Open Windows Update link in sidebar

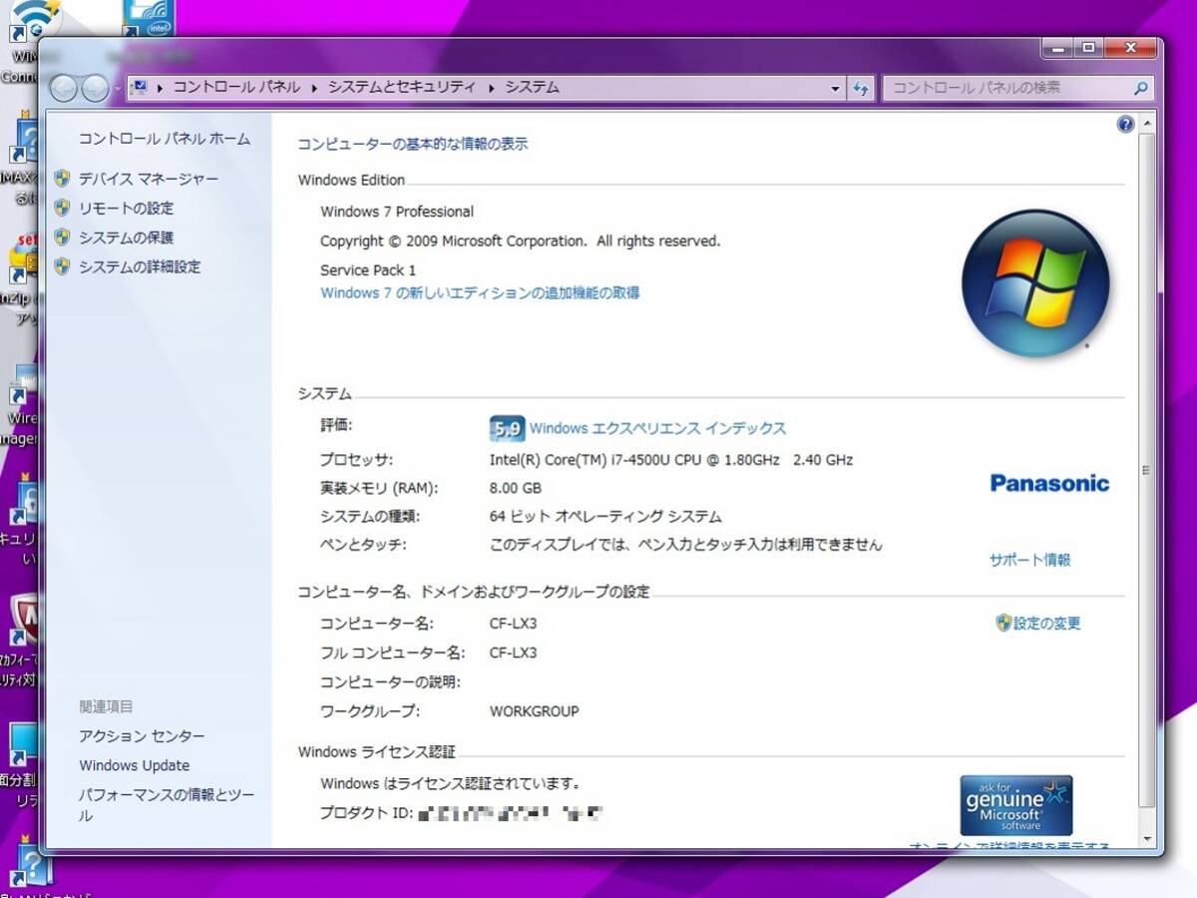tap(135, 765)
